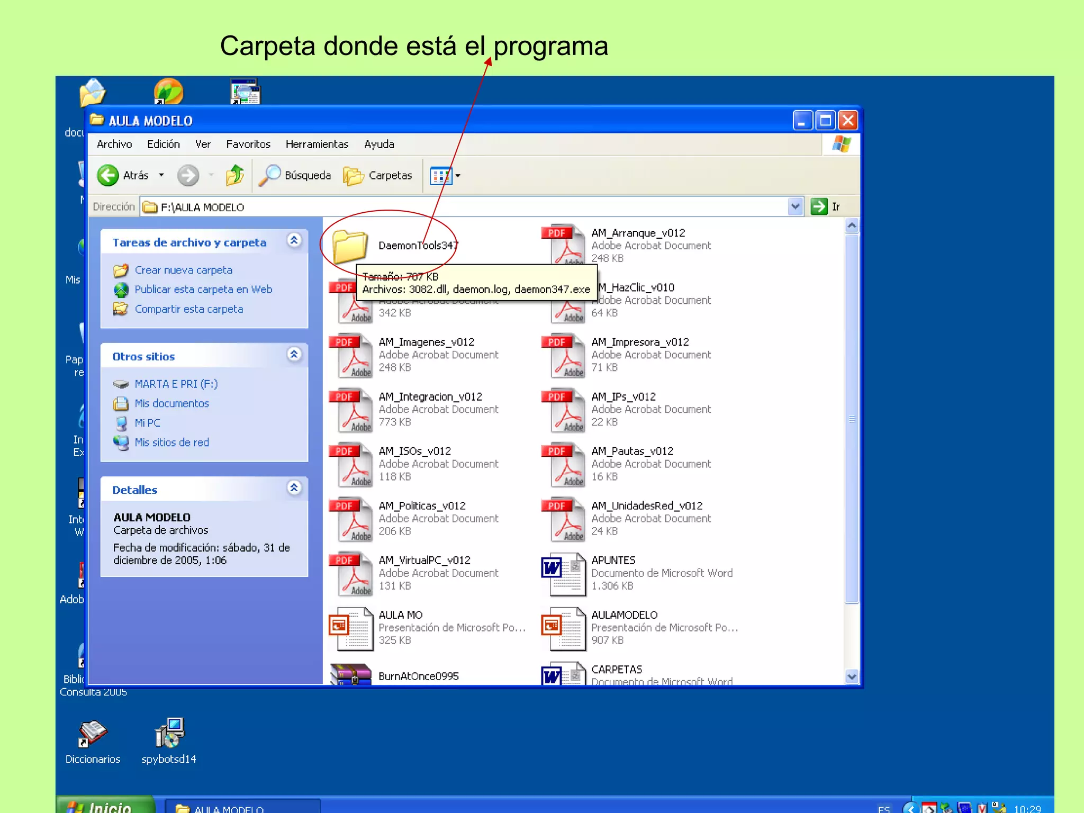Click the green Atrás back arrow
Screen dimensions: 1084x813
[108, 175]
